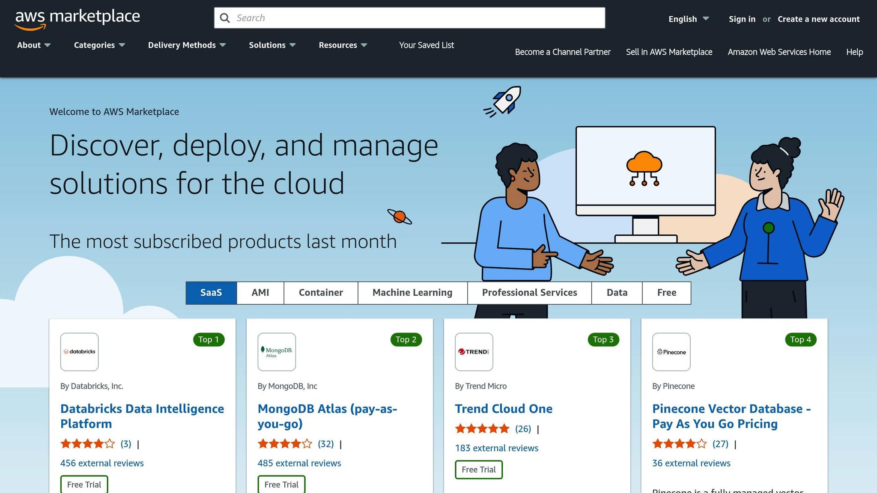Image resolution: width=877 pixels, height=493 pixels.
Task: Click Pinecone star rating (27)
Action: (690, 444)
